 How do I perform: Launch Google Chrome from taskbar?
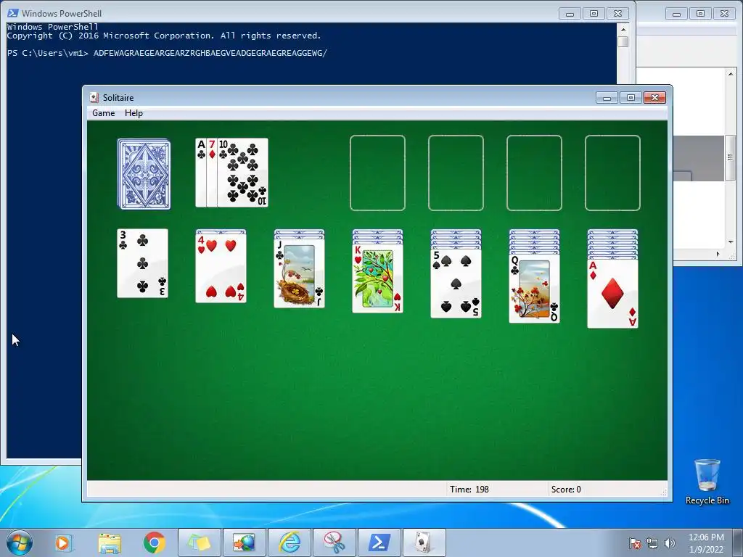click(154, 542)
